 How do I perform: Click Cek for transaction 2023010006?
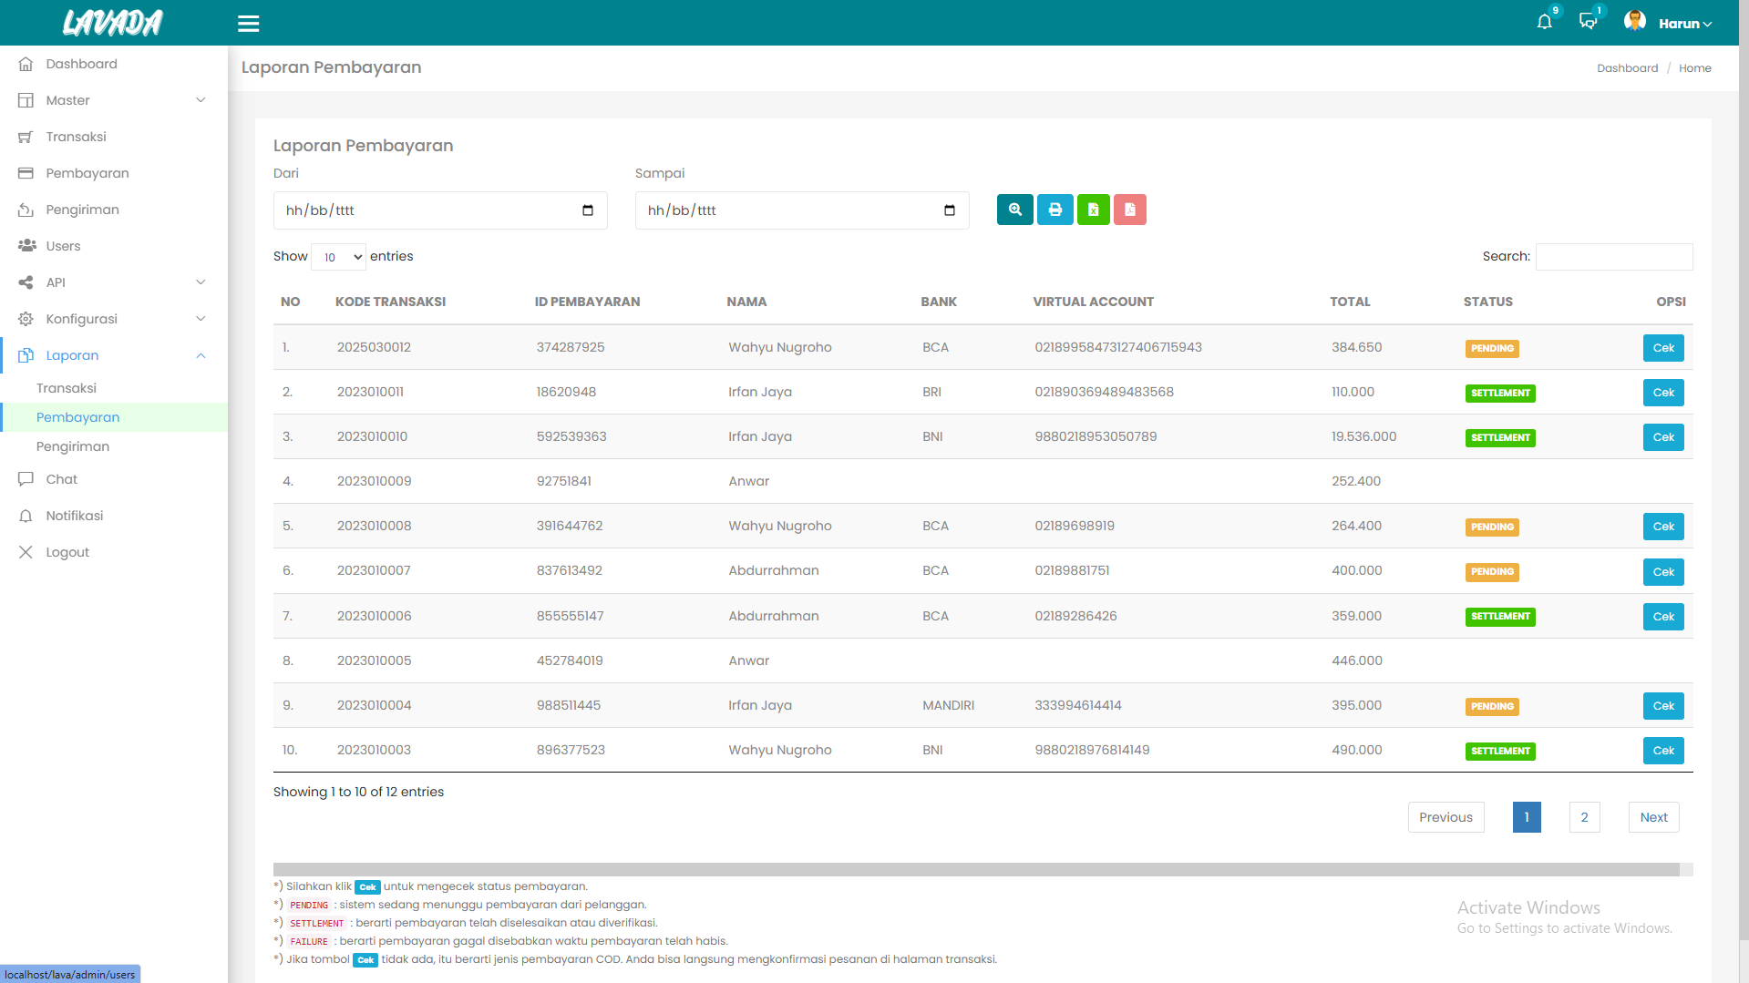[x=1663, y=617]
